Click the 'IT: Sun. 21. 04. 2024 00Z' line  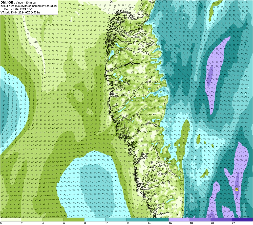click(16, 9)
